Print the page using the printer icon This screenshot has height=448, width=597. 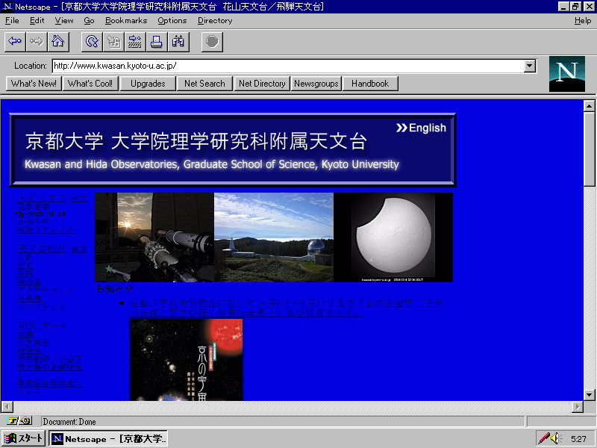157,41
